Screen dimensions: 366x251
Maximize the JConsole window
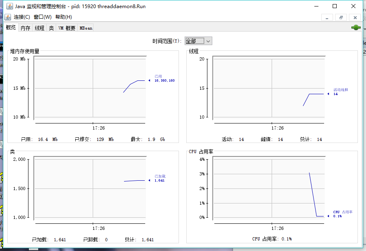[x=335, y=6]
